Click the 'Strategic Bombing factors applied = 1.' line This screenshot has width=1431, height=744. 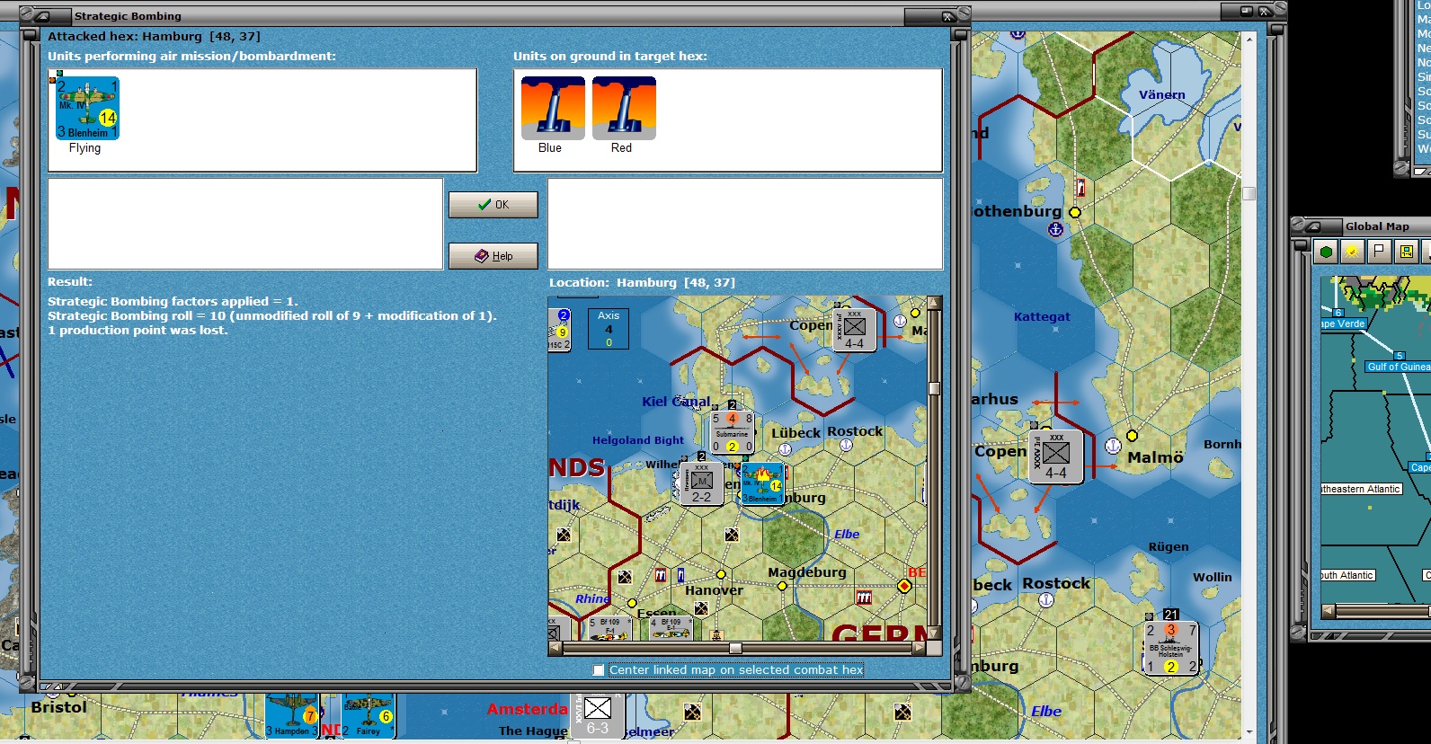(173, 302)
